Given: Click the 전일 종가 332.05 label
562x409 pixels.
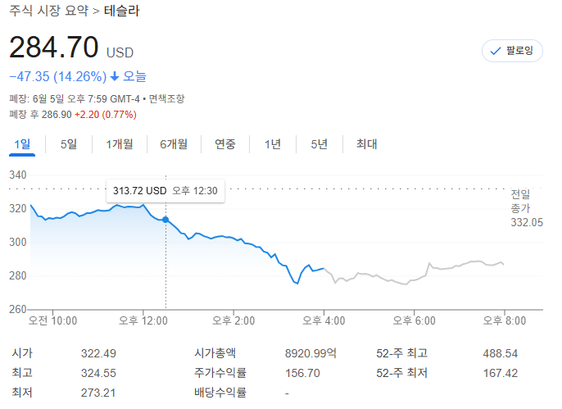Looking at the screenshot, I should pyautogui.click(x=527, y=208).
